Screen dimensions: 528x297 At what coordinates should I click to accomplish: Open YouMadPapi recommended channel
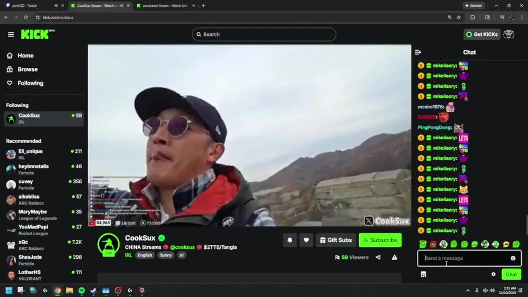[44, 230]
